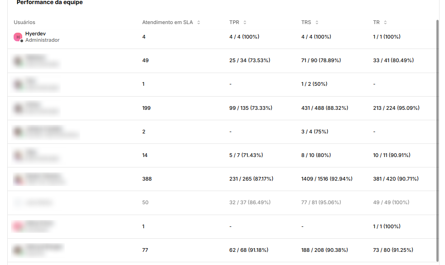445x265 pixels.
Task: Toggle the sort arrows next to TRS
Action: pos(317,22)
